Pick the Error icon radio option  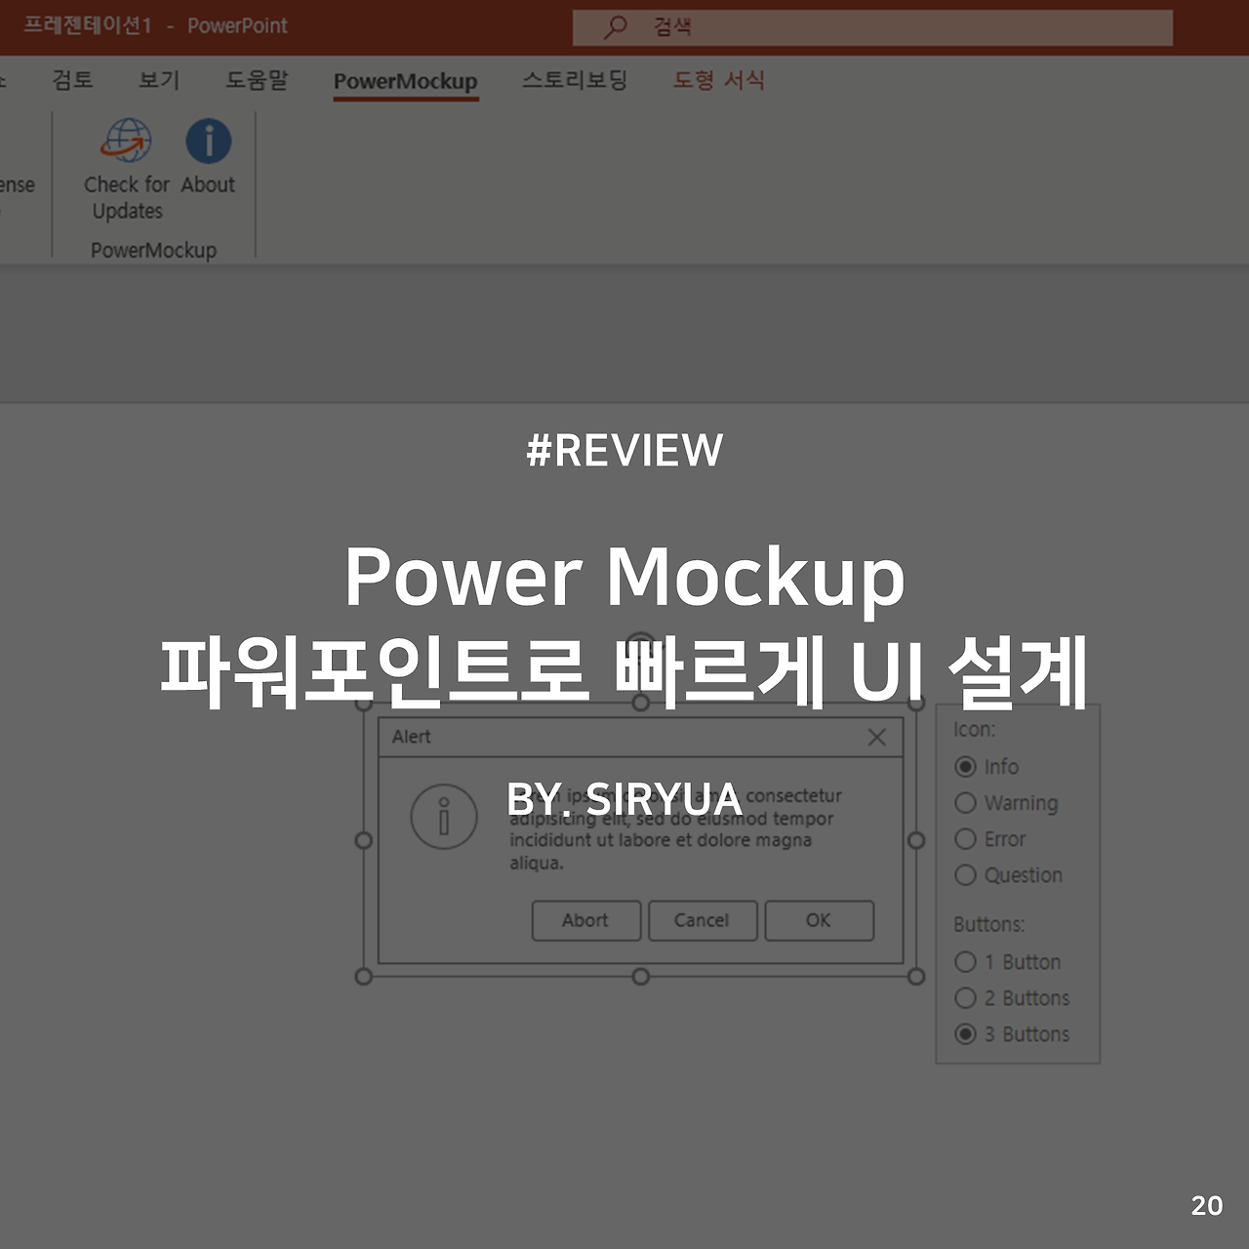point(965,839)
